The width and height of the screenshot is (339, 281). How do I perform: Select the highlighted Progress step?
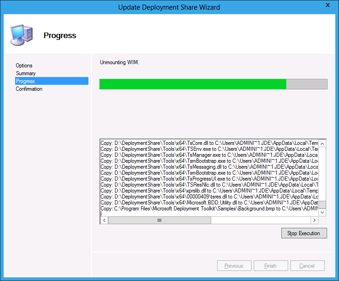pos(25,81)
